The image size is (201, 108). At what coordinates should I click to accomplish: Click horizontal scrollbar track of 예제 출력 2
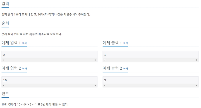(151, 85)
